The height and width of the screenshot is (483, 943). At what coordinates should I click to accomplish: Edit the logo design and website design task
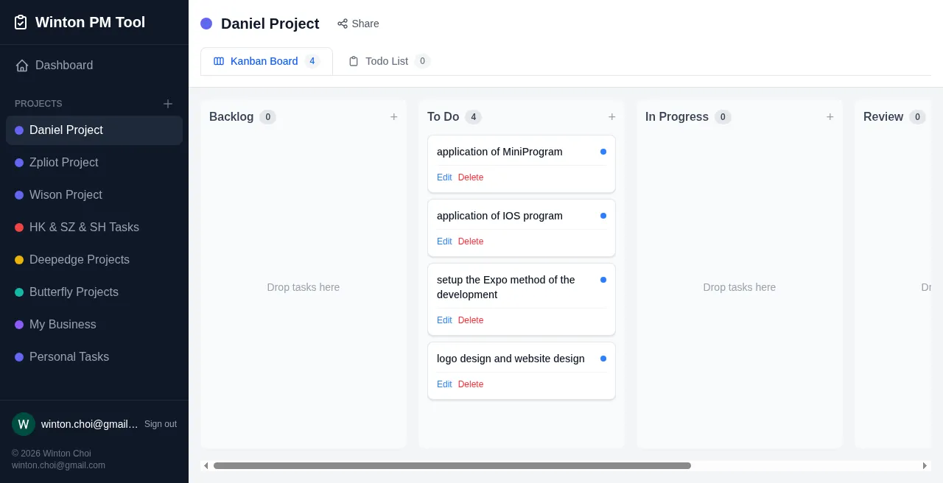pos(444,384)
